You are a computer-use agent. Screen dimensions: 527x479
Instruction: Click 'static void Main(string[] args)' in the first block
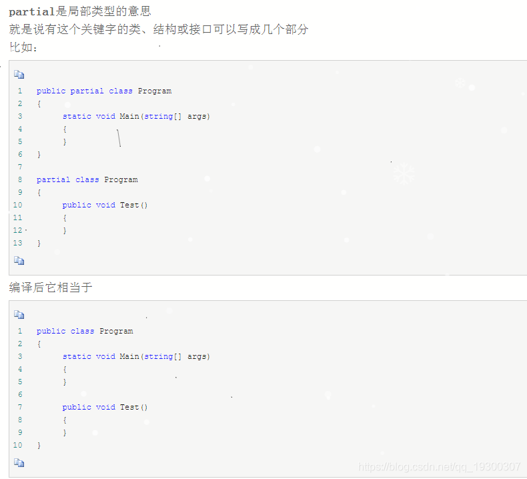tap(136, 117)
